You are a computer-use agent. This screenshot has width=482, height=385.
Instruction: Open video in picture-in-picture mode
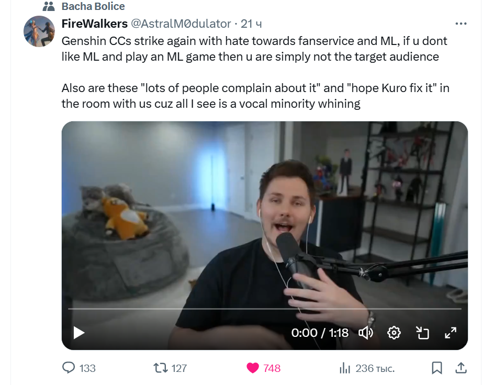422,333
